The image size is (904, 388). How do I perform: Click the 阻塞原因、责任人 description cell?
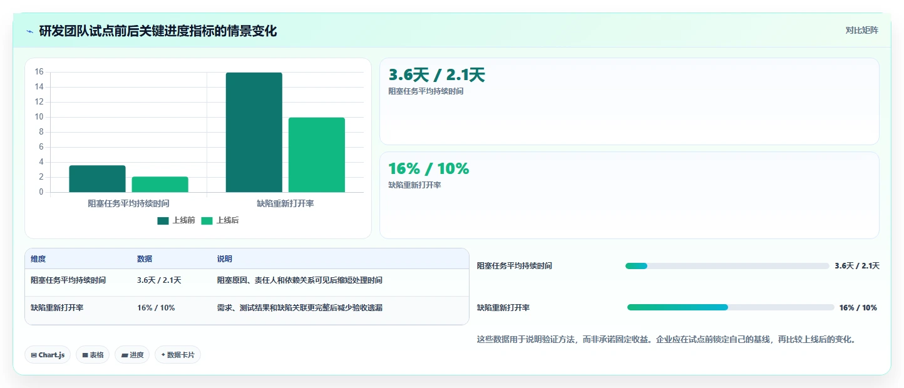[300, 280]
